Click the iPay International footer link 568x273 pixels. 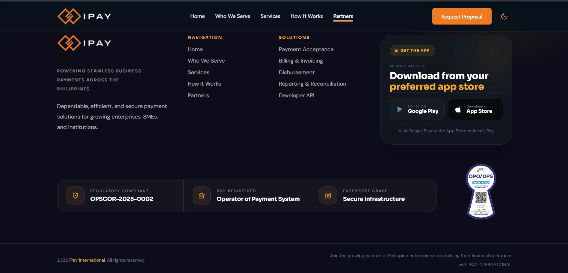(87, 260)
